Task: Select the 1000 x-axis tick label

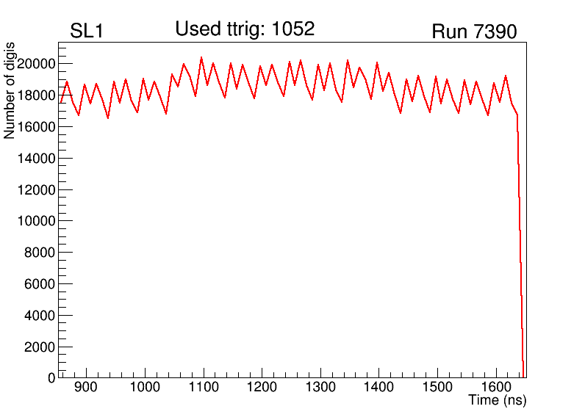Action: (x=145, y=387)
